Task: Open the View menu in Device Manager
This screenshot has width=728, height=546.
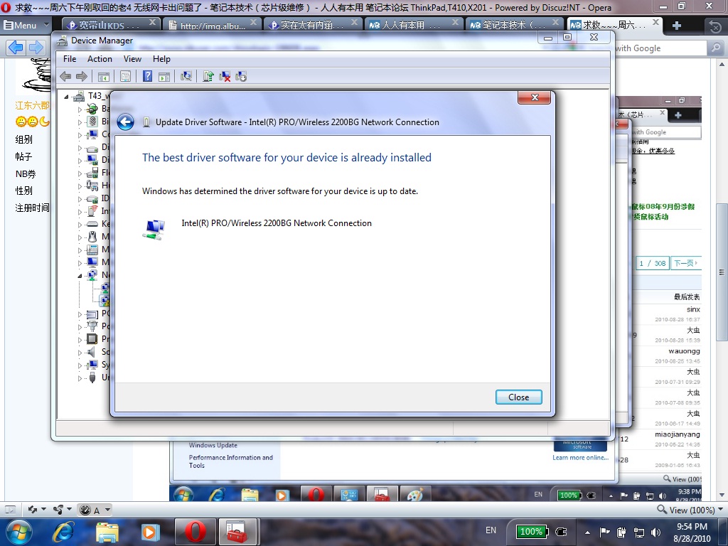Action: [x=132, y=59]
